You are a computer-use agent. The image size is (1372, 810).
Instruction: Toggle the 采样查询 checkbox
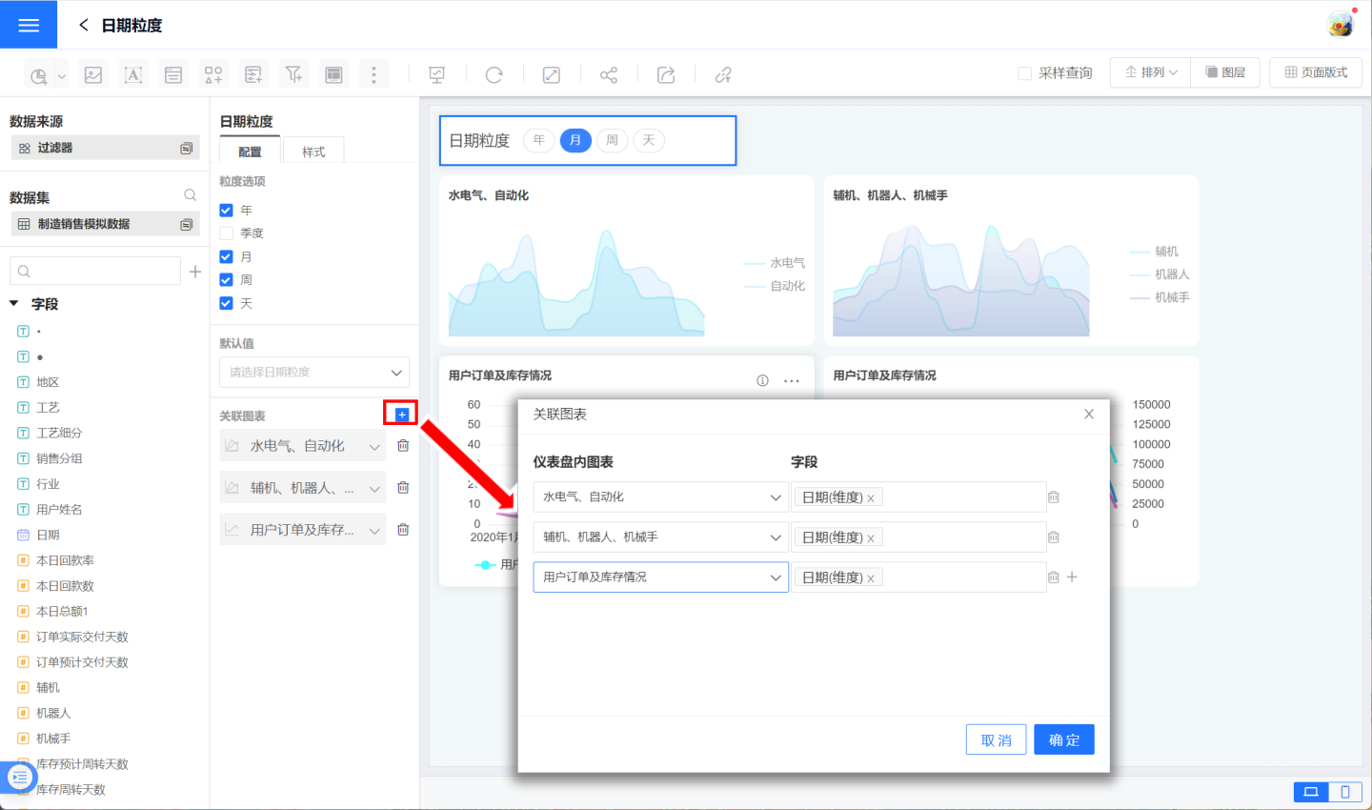click(1025, 73)
